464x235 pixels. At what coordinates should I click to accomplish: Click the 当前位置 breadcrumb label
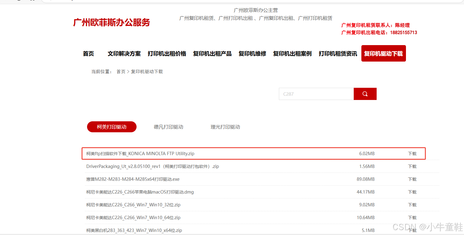(102, 72)
